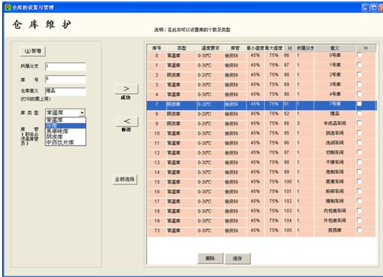Focus the 库号 input field
The width and height of the screenshot is (383, 277).
66,79
